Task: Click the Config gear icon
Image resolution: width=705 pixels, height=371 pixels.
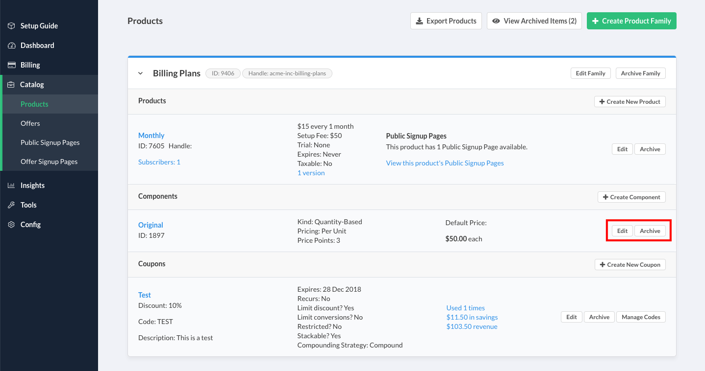Action: [x=11, y=225]
